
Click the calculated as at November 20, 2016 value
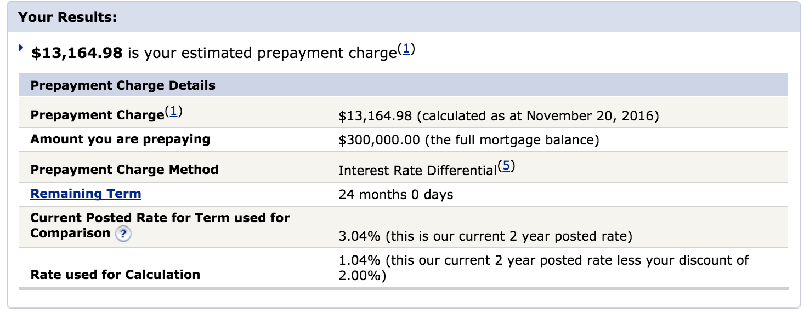point(499,115)
